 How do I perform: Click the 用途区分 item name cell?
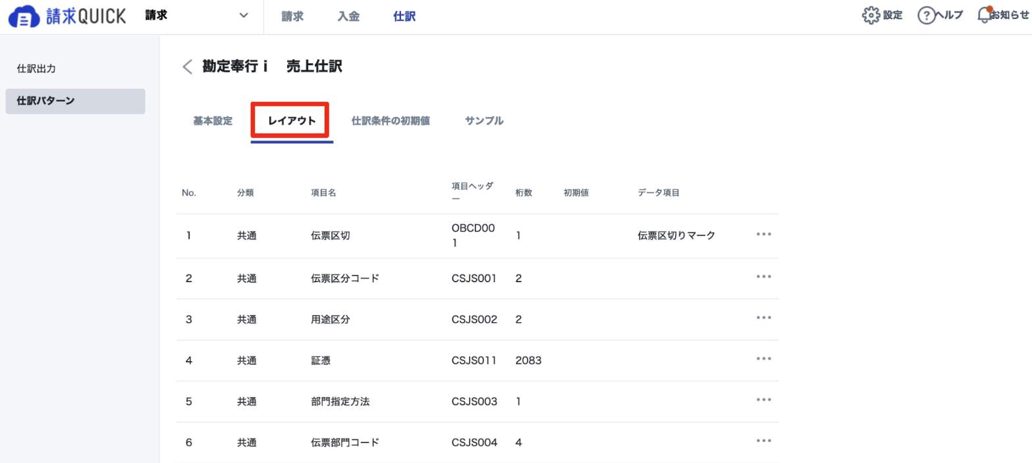pos(330,320)
